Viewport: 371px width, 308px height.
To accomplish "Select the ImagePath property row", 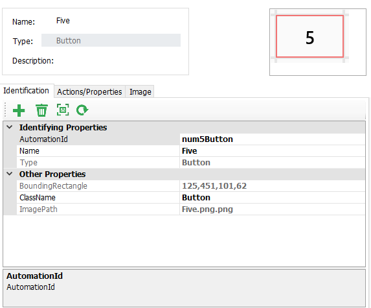I will 191,209.
